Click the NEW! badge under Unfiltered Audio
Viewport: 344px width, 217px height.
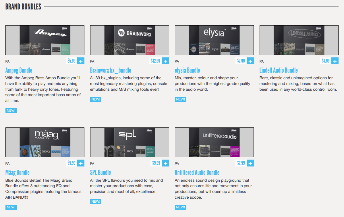[180, 207]
